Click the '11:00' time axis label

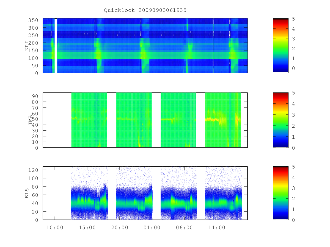[217, 228]
